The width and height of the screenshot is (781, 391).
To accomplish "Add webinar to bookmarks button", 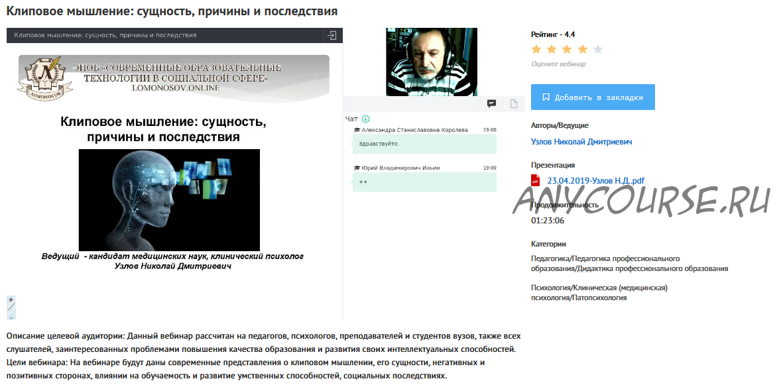I will tap(593, 97).
